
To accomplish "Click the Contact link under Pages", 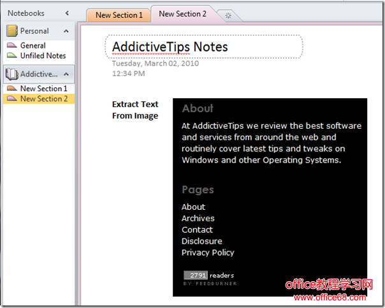I will (x=197, y=230).
